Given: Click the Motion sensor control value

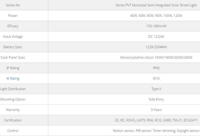Looking at the screenshot, I should pos(156,131).
